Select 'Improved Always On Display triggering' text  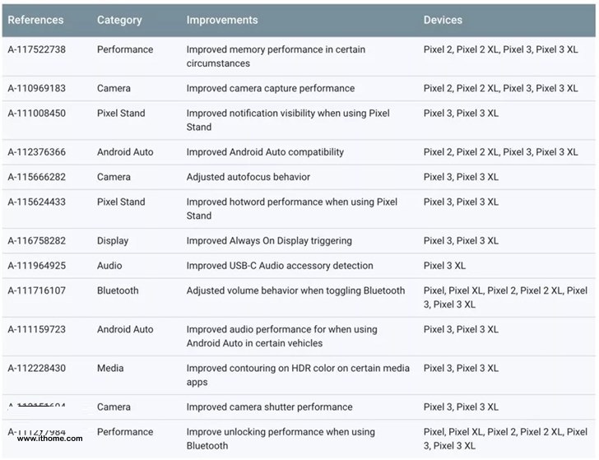pyautogui.click(x=269, y=241)
